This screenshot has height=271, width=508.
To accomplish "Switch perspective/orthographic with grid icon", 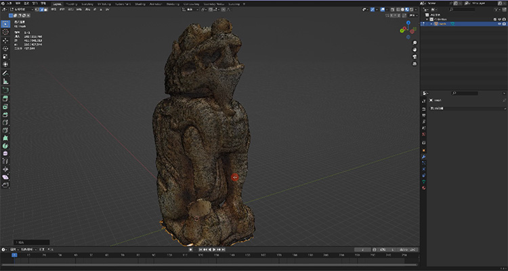I will [x=413, y=65].
